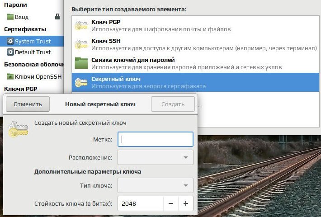The width and height of the screenshot is (321, 217).
Task: Select System Trust under Сертификаты
Action: pos(32,41)
